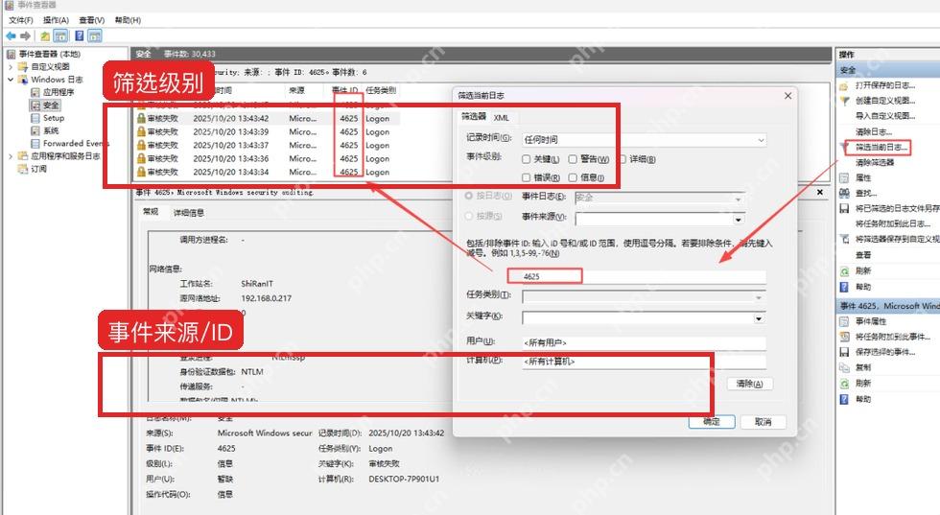940x515 pixels.
Task: Click the 将任务附加到此事件 icon
Action: click(x=844, y=337)
